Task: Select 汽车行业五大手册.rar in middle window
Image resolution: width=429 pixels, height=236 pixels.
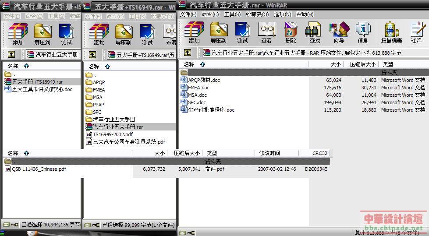Action: [114, 127]
